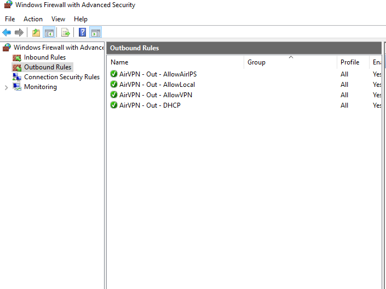The height and width of the screenshot is (289, 386).
Task: Select rule AirVPN - Out - AllowAirIPS
Action: 158,74
